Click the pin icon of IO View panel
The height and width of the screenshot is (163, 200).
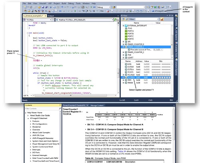(170, 16)
